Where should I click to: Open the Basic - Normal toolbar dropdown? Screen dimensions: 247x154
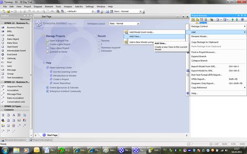pyautogui.click(x=140, y=11)
